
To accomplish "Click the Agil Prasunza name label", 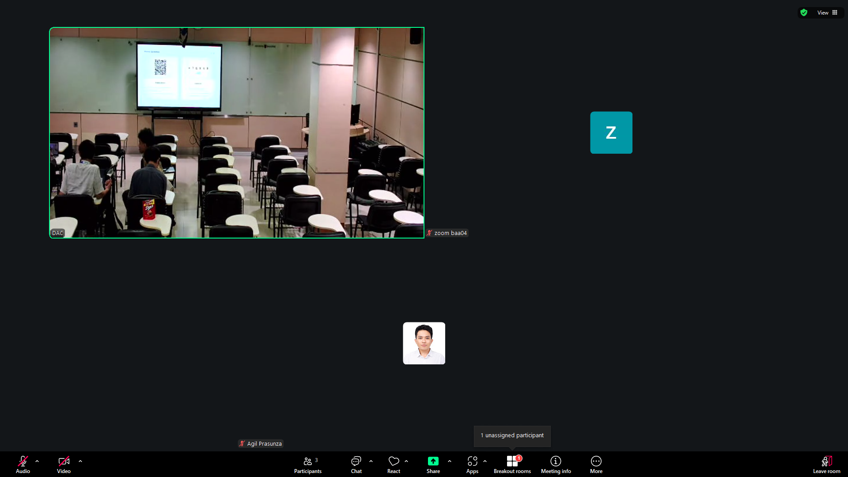I will click(261, 443).
